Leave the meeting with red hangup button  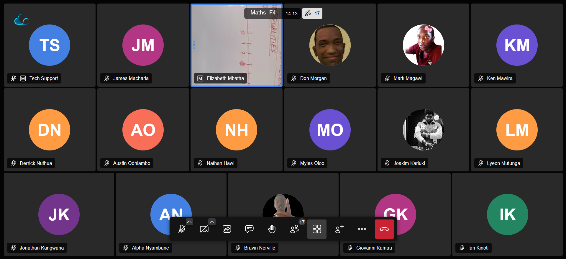click(x=384, y=229)
